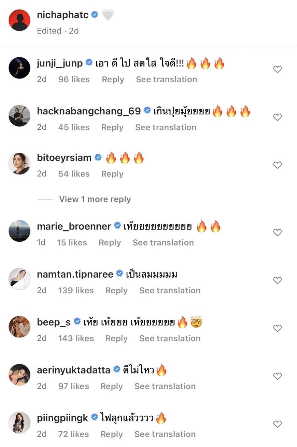The width and height of the screenshot is (297, 447).
Task: Reply to bitoeyrsiam's comment
Action: coord(112,174)
